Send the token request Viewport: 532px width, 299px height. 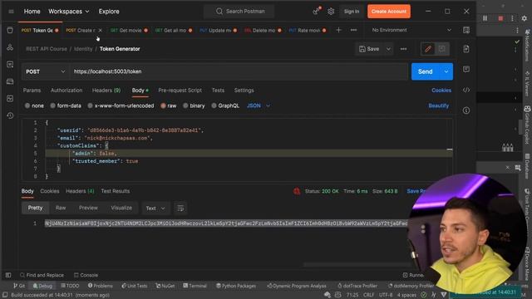pyautogui.click(x=426, y=71)
